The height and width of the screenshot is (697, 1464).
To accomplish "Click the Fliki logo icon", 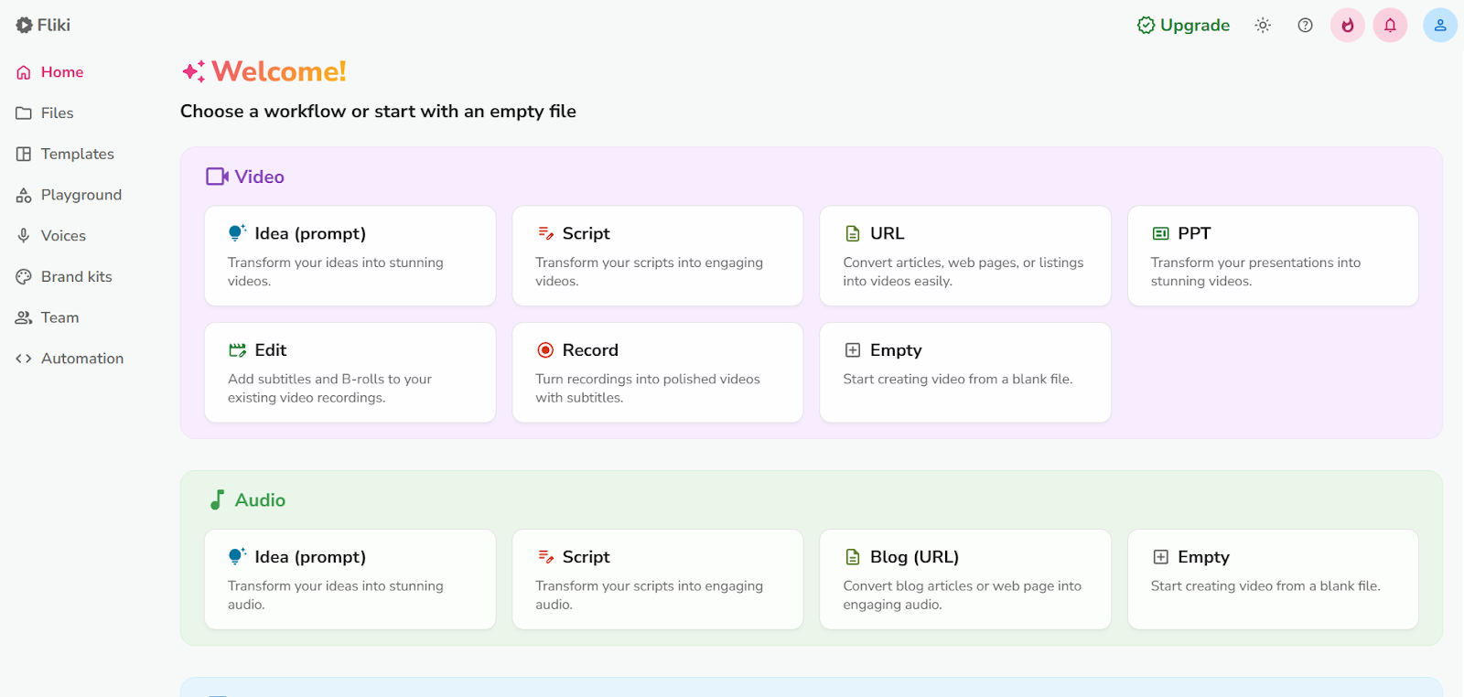I will tap(24, 26).
